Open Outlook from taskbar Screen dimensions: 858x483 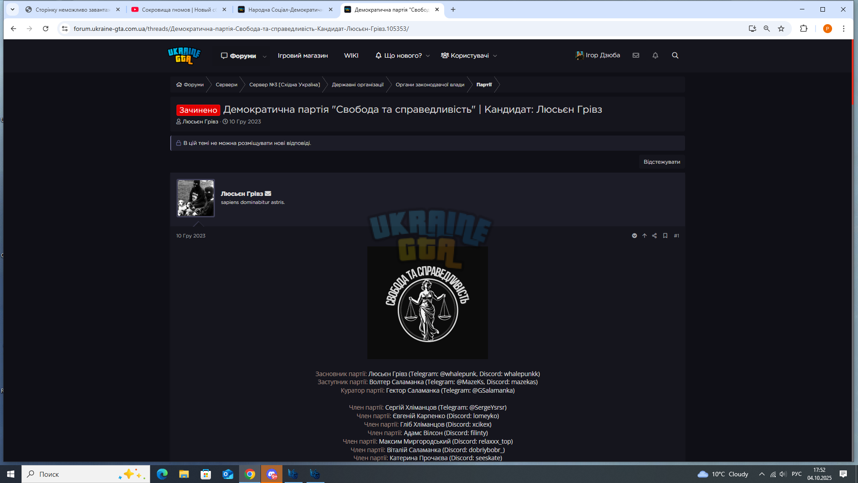pos(227,474)
